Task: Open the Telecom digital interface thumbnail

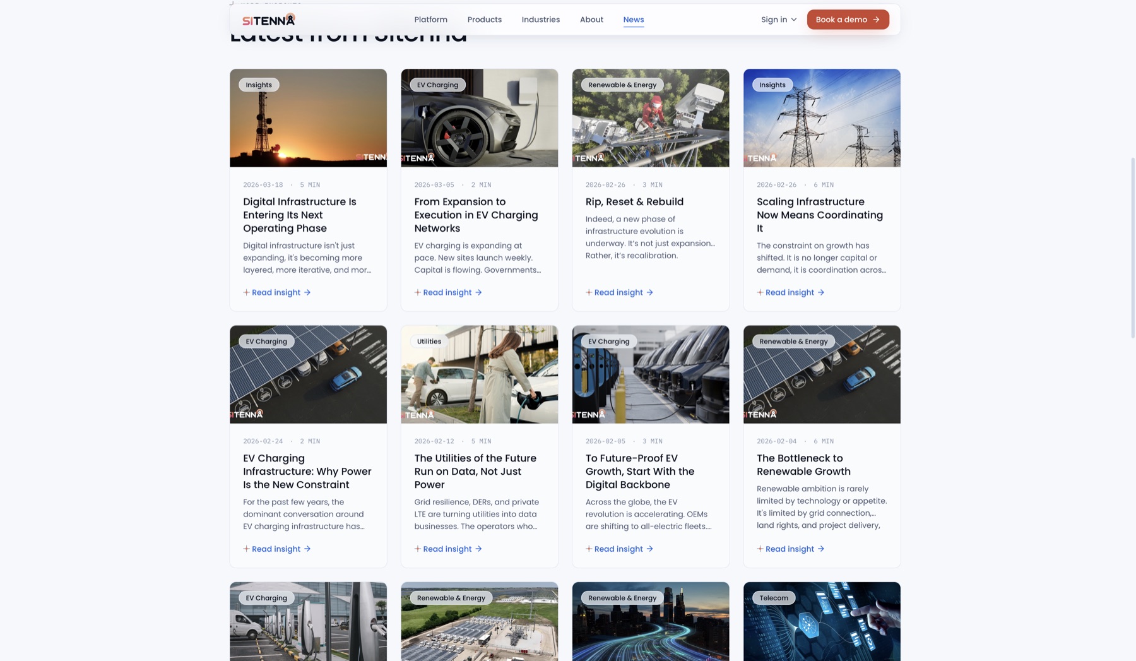Action: (822, 621)
